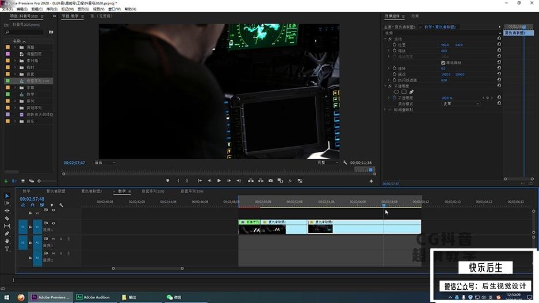Add marker in the timeline header
The image size is (539, 303).
pos(52,205)
